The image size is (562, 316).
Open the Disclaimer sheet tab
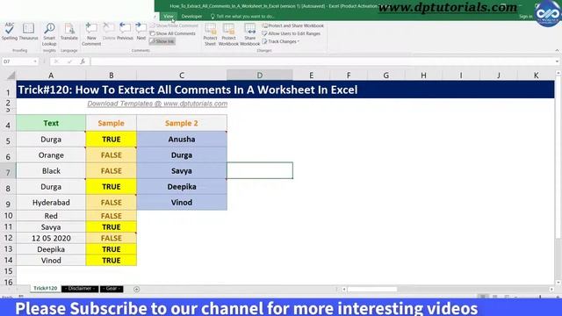80,289
